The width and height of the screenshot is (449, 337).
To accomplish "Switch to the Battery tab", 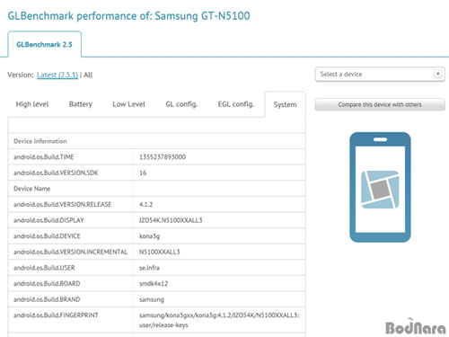I will point(81,104).
